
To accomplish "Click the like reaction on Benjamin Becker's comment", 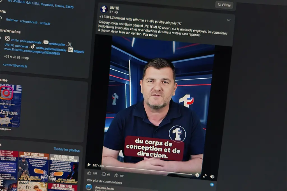I will coord(212,185).
